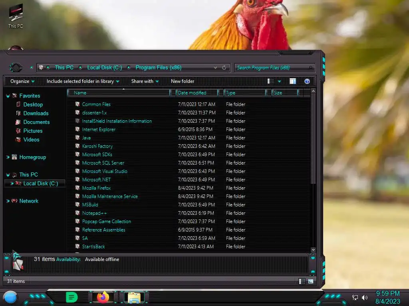Click the back navigation button in Explorer
Image resolution: width=409 pixels, height=306 pixels.
click(16, 68)
